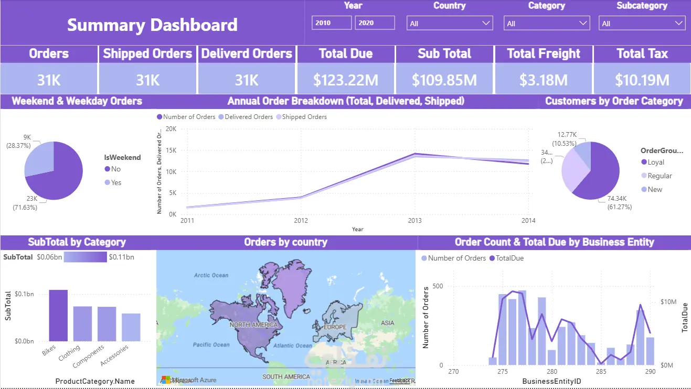Open the Country filter dropdown
691x389 pixels.
tap(450, 23)
